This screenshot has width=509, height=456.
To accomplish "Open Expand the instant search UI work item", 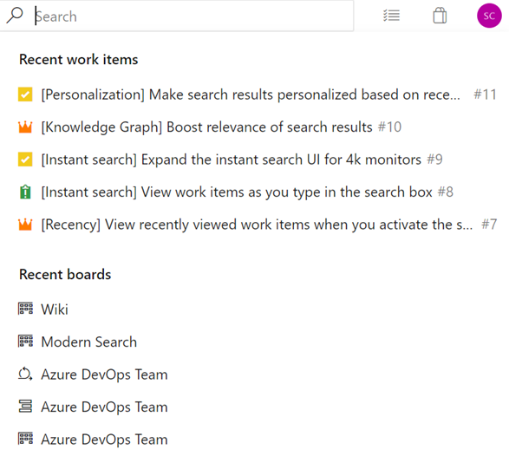I will 231,160.
